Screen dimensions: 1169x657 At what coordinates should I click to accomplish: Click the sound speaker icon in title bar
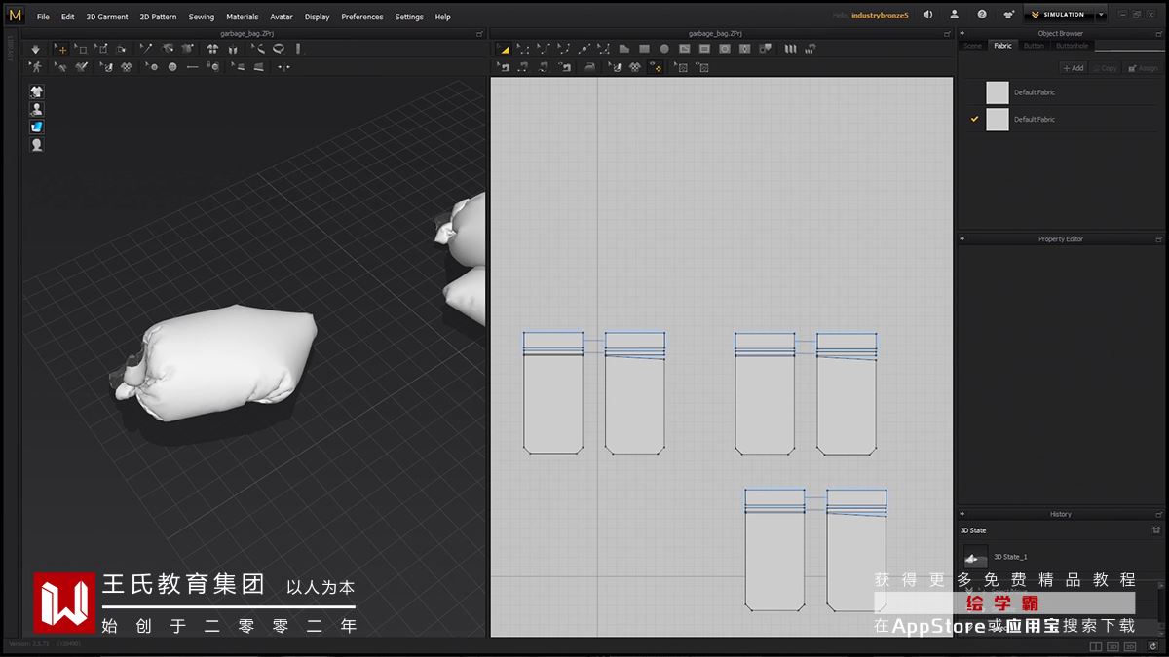(x=927, y=15)
